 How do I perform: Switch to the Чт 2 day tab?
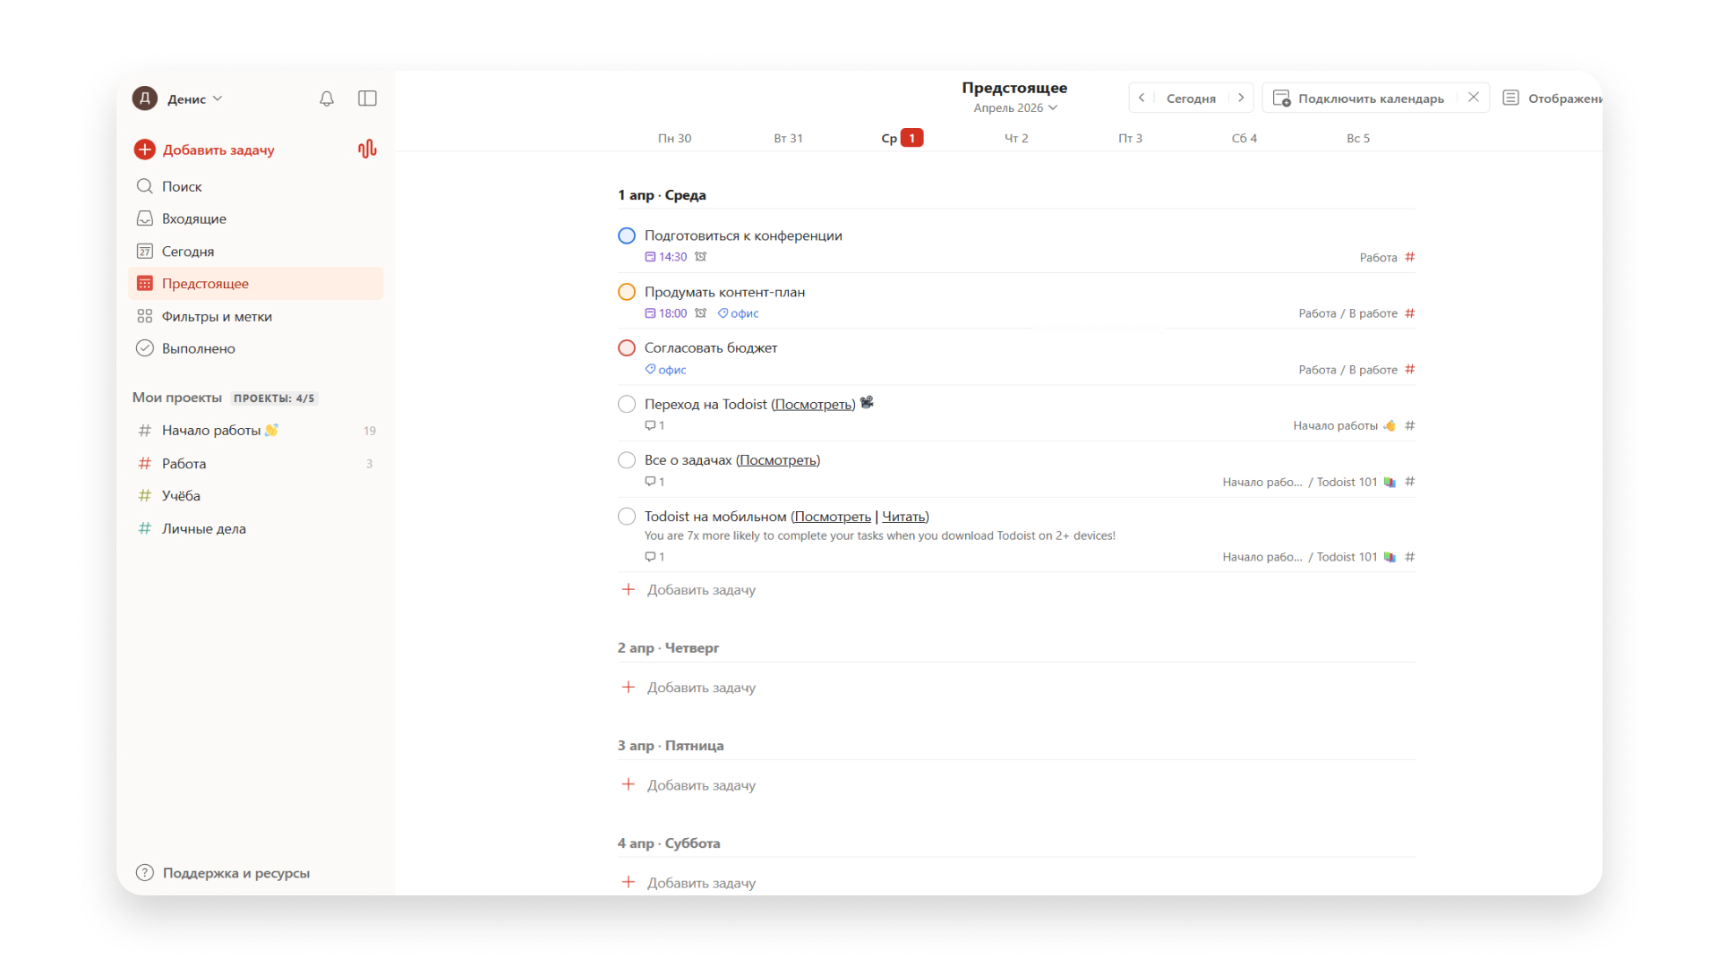pyautogui.click(x=1016, y=138)
